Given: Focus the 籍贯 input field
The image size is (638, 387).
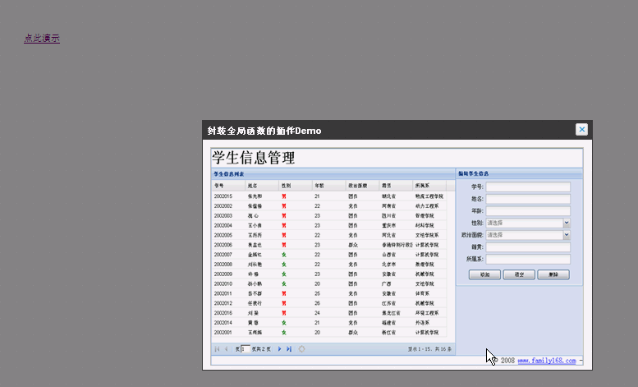Looking at the screenshot, I should click(x=528, y=246).
